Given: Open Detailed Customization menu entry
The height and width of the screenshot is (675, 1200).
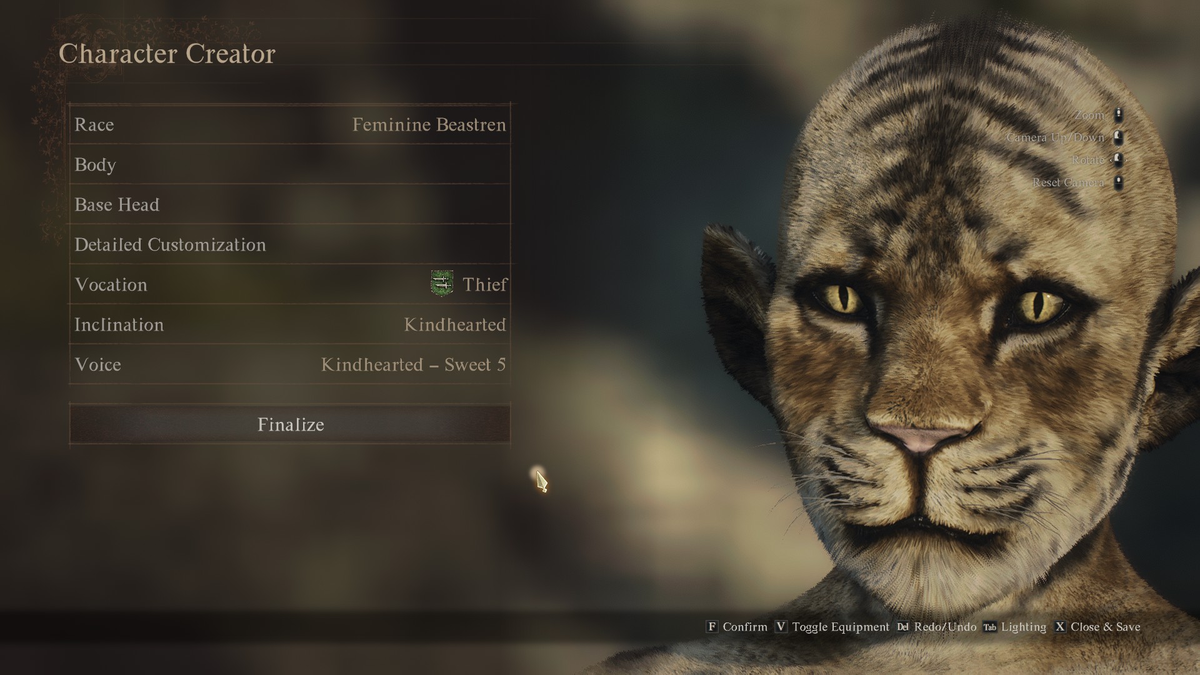Looking at the screenshot, I should point(290,244).
